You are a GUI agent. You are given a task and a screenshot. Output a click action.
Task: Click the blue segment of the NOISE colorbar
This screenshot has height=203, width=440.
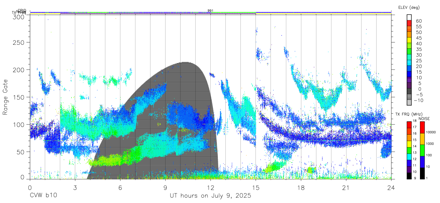click(x=422, y=161)
